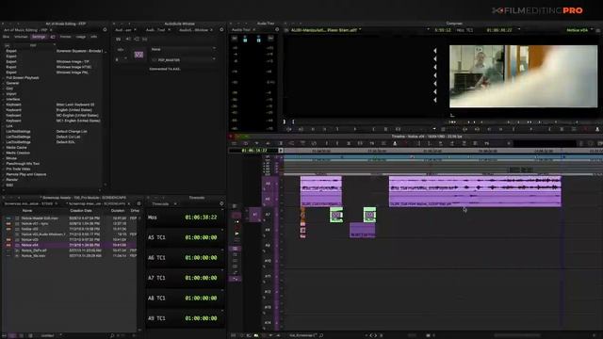Open the None plug-in dropdown in AudioSuite

point(183,49)
